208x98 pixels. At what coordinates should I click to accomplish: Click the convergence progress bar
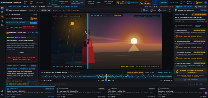click(190, 19)
